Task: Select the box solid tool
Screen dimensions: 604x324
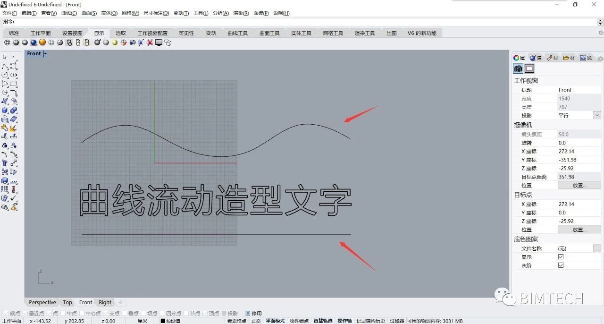Action: click(5, 110)
